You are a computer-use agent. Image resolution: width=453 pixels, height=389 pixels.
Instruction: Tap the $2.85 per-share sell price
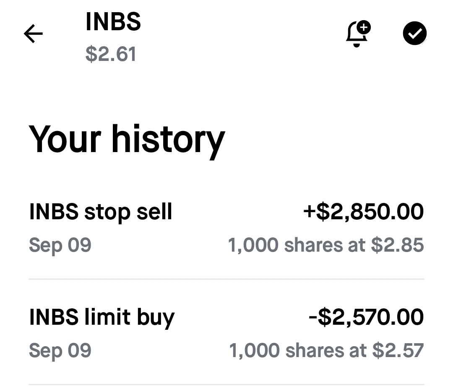click(x=397, y=245)
